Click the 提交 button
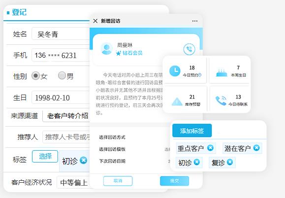This screenshot has height=198, width=285. [x=174, y=181]
